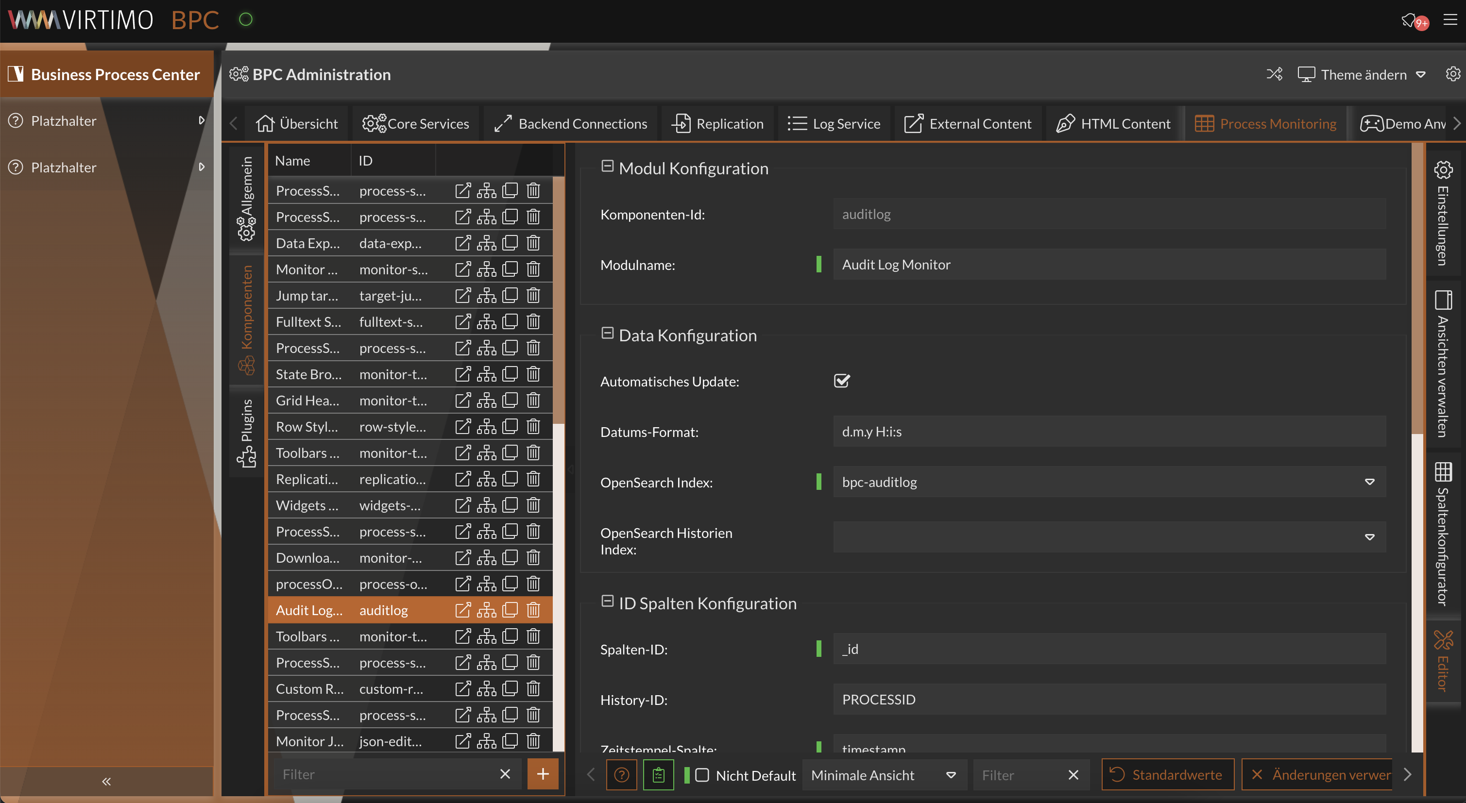Open the clipboard tool at the bottom
Screen dimensions: 1466x803
pyautogui.click(x=658, y=774)
